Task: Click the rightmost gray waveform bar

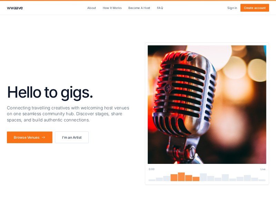Action: [262, 180]
